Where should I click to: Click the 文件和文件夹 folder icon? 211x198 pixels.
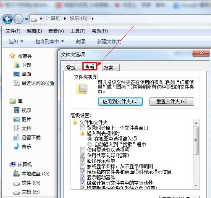click(75, 122)
